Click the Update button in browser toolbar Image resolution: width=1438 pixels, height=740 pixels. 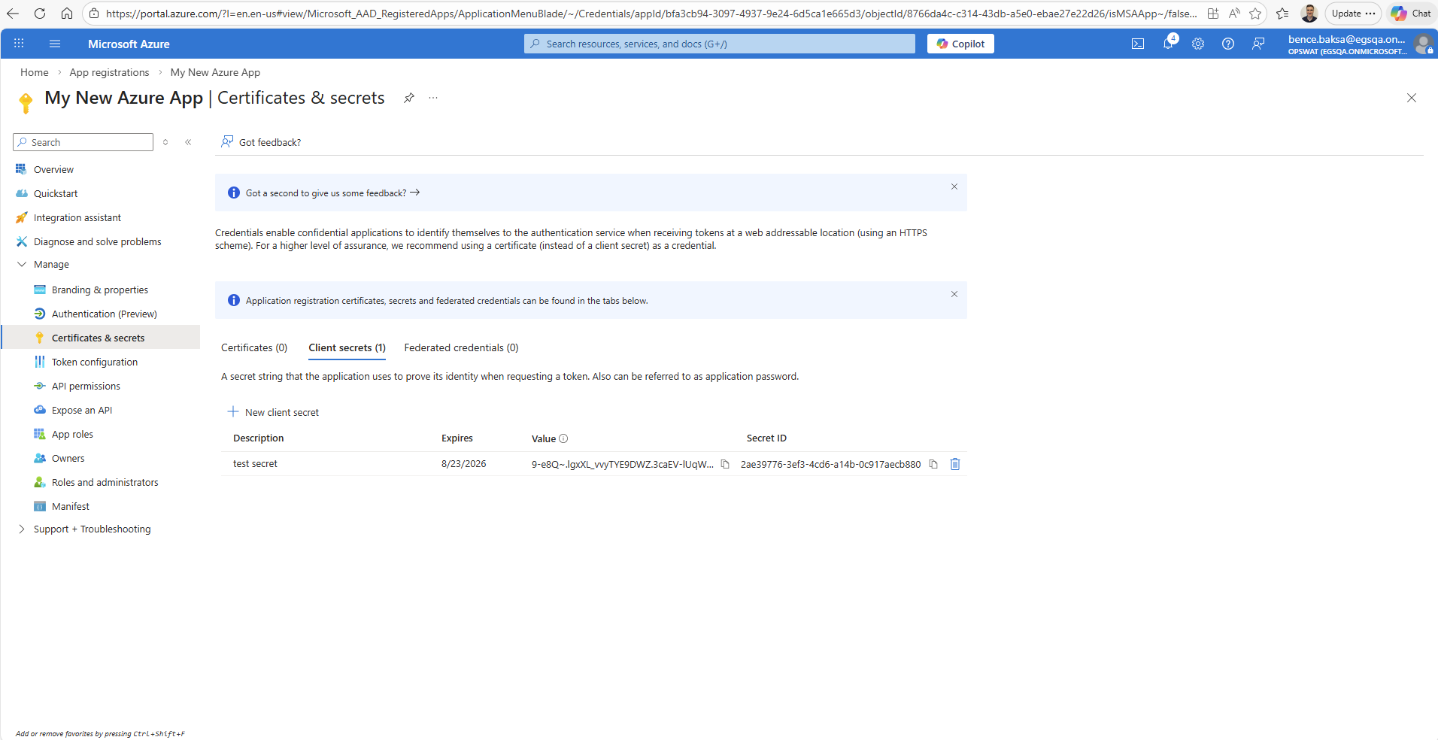pyautogui.click(x=1353, y=14)
